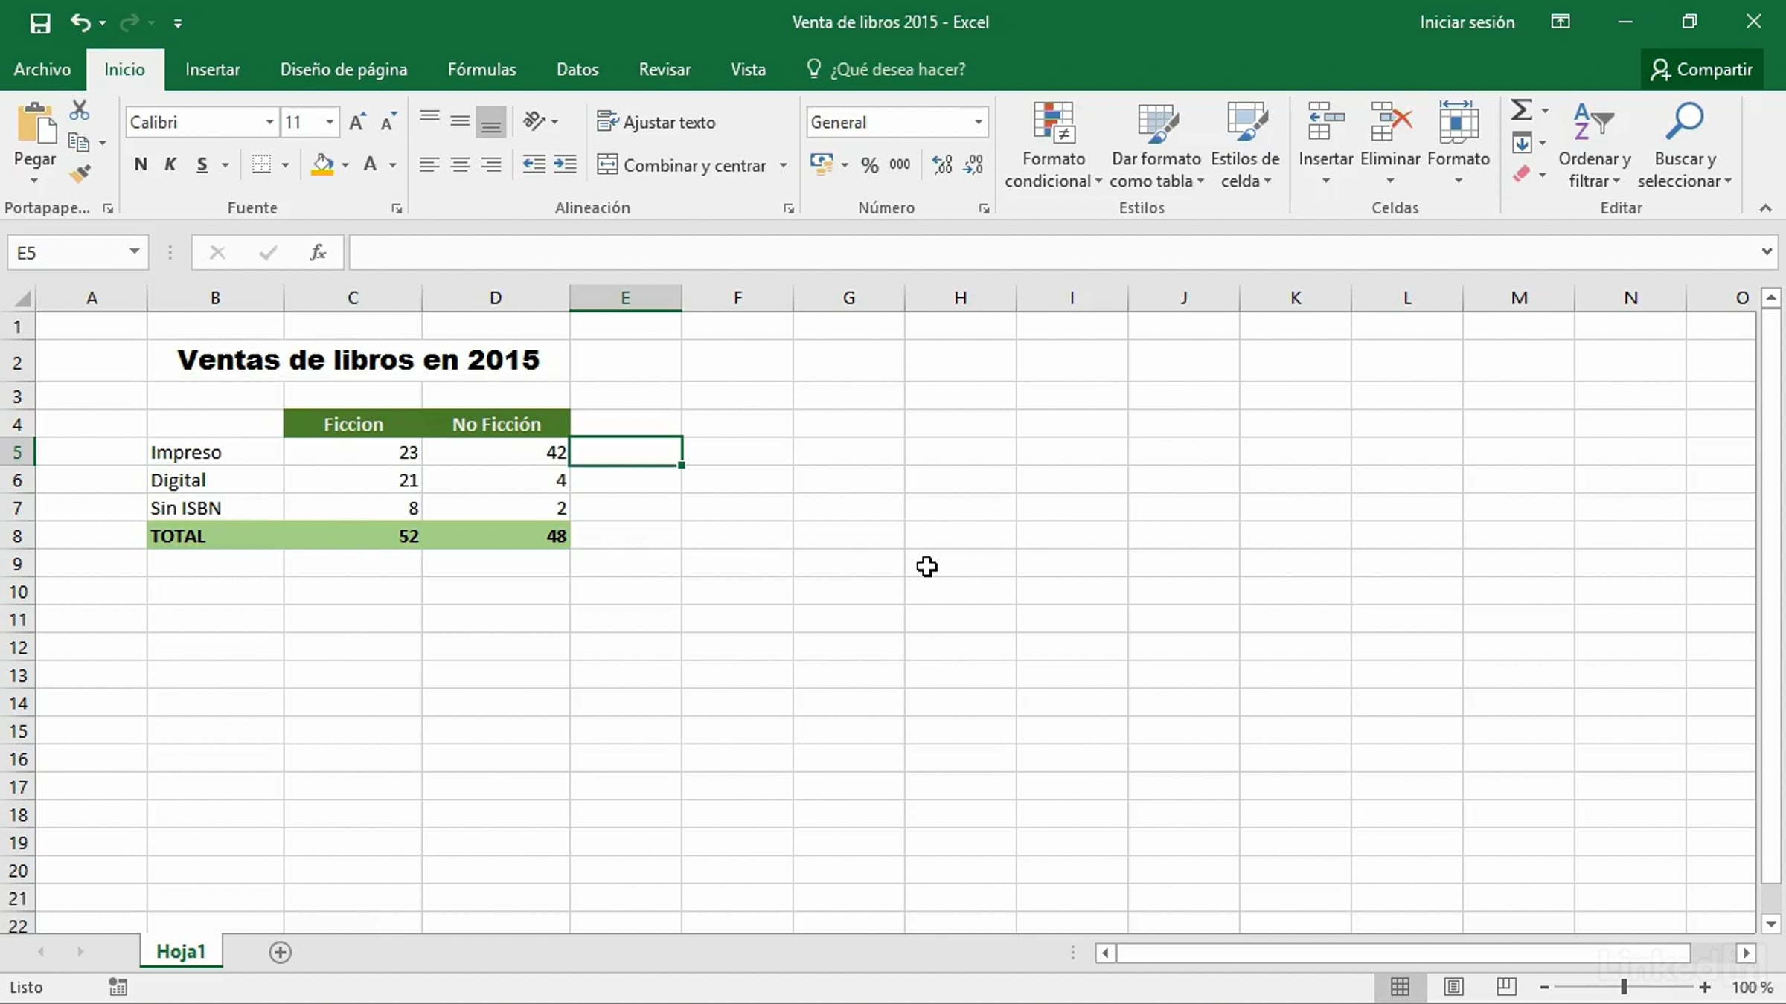The width and height of the screenshot is (1786, 1004).
Task: Open the Calibri font name dropdown
Action: point(269,122)
